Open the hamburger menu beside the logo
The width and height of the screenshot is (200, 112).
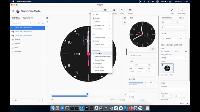13,11
